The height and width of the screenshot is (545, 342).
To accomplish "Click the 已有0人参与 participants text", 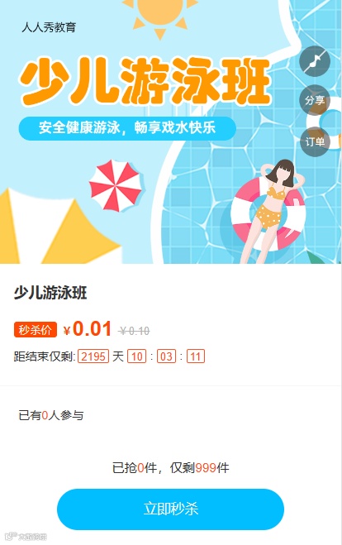I will click(x=51, y=415).
